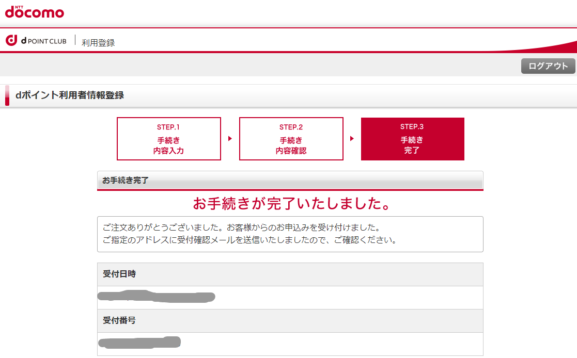Click the 利用登録 header label

(98, 43)
